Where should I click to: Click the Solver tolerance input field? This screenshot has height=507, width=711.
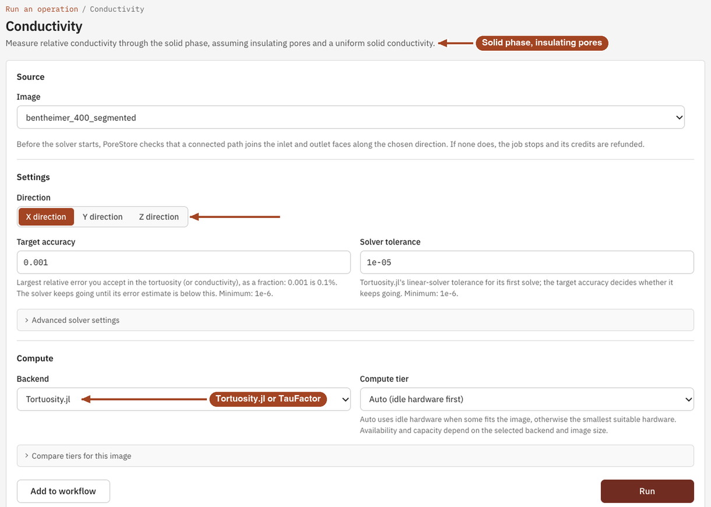point(527,262)
